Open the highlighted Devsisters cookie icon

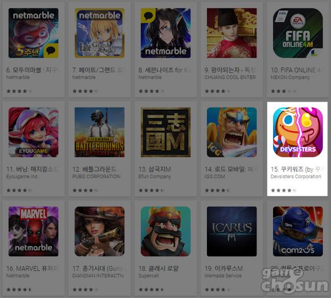[298, 132]
